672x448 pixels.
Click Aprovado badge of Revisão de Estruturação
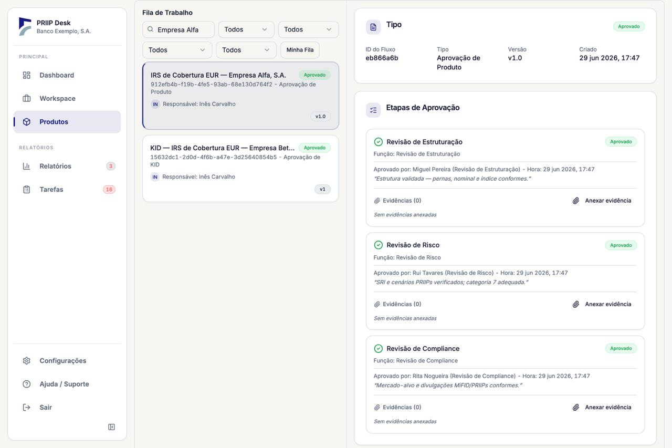621,142
